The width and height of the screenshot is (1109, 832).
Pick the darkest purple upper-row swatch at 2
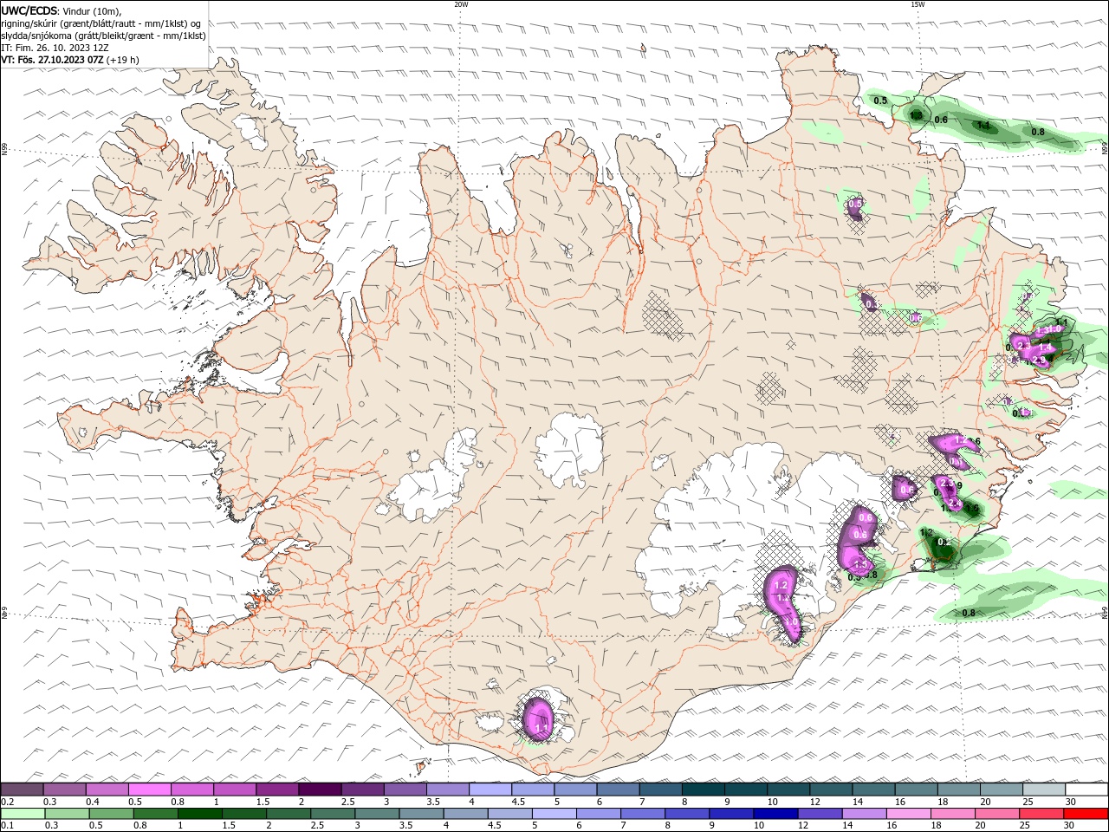[320, 790]
